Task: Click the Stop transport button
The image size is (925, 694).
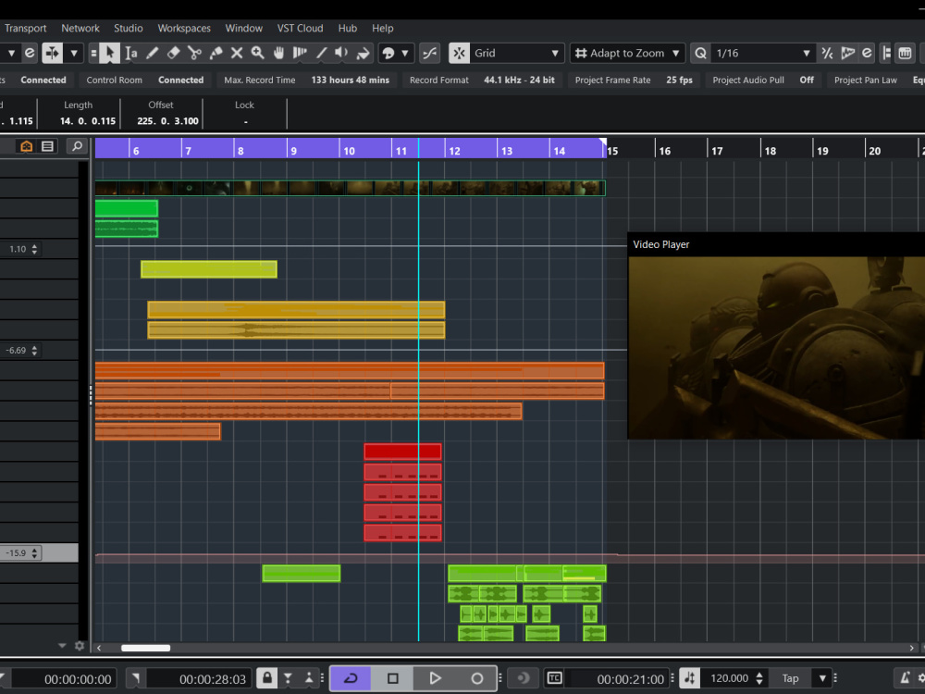Action: (392, 678)
